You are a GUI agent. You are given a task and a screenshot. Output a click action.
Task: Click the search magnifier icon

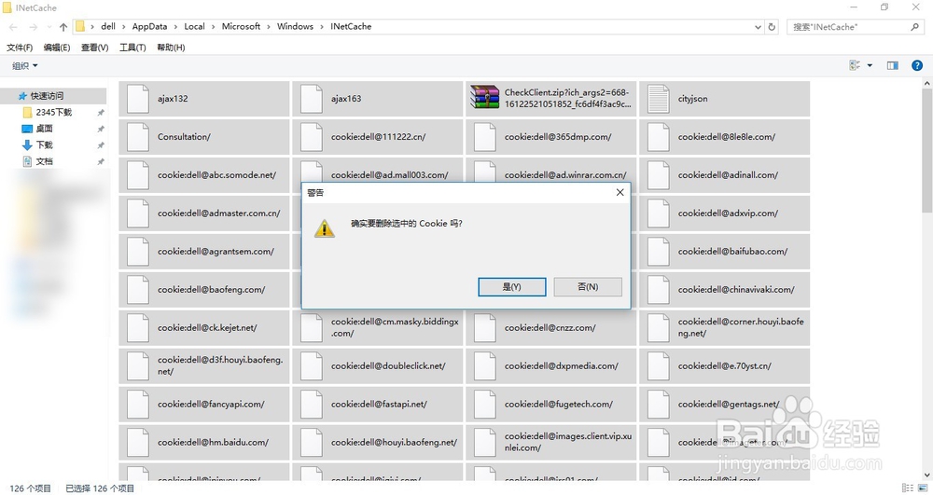pos(914,27)
